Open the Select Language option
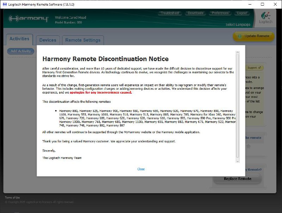Image resolution: width=282 pixels, height=213 pixels. tap(238, 25)
